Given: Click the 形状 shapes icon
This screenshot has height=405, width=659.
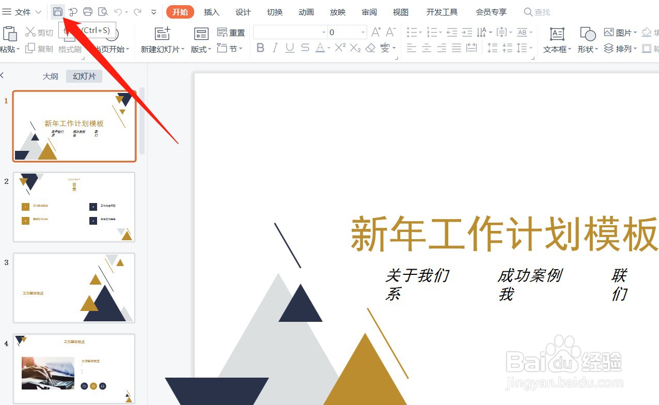Looking at the screenshot, I should (588, 34).
